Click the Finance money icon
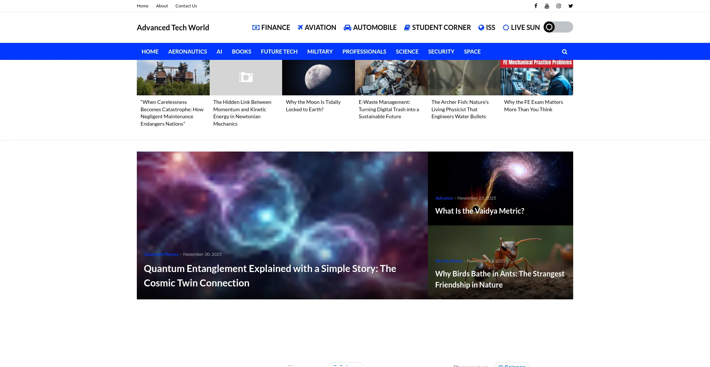 256,28
